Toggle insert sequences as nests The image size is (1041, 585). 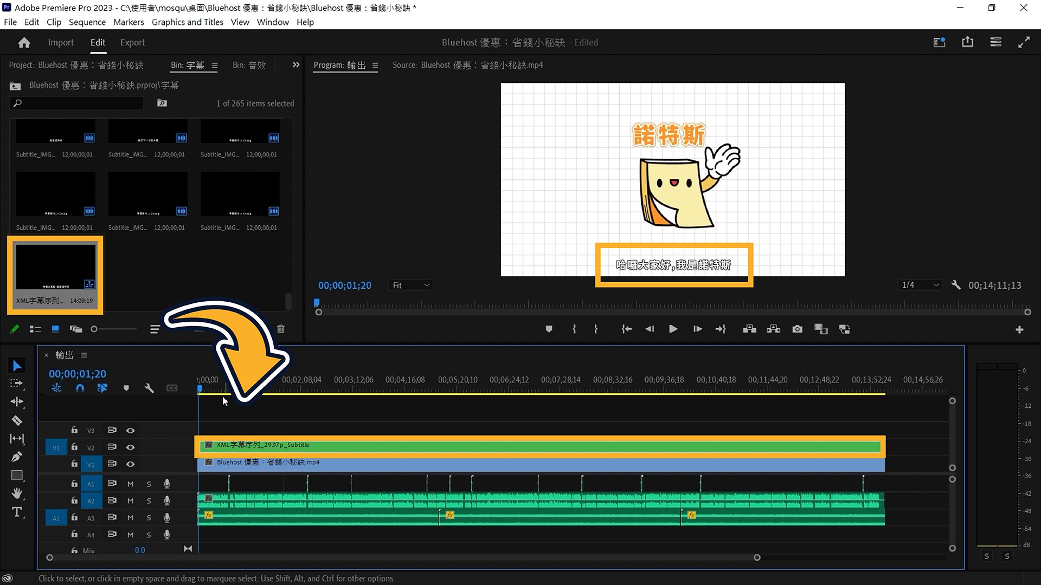56,388
